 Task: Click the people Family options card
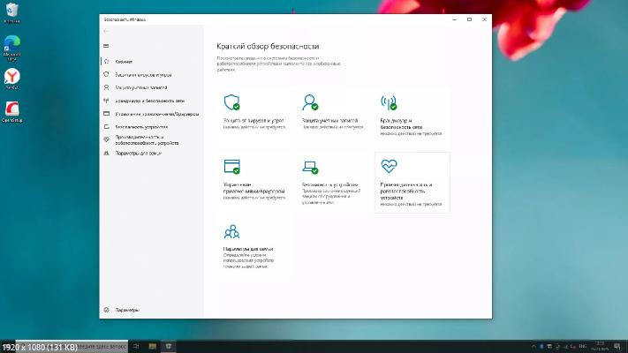pyautogui.click(x=254, y=247)
